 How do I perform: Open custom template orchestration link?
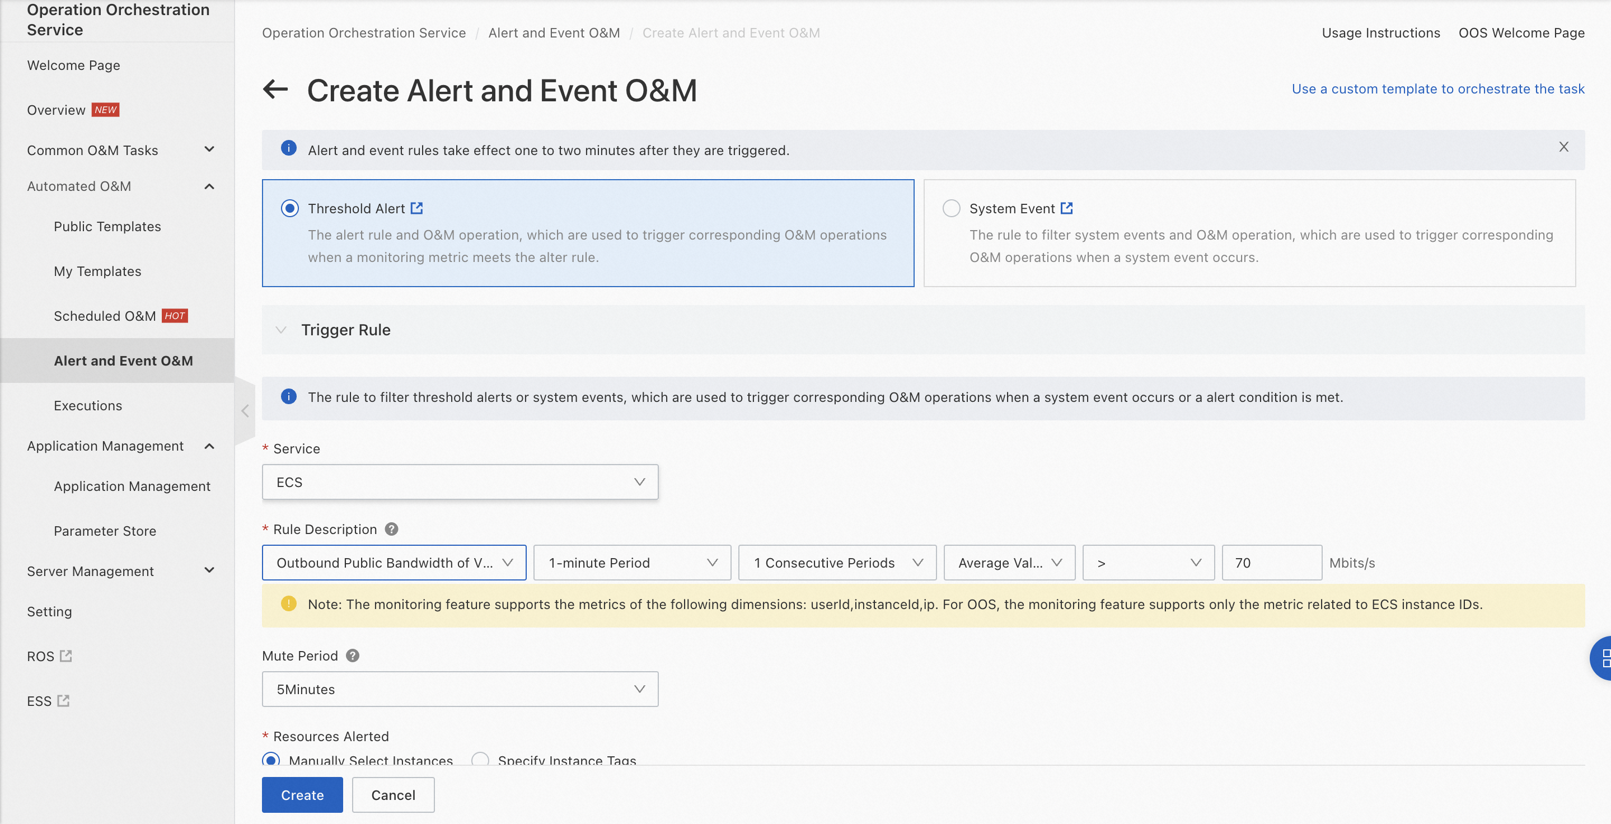pyautogui.click(x=1438, y=89)
